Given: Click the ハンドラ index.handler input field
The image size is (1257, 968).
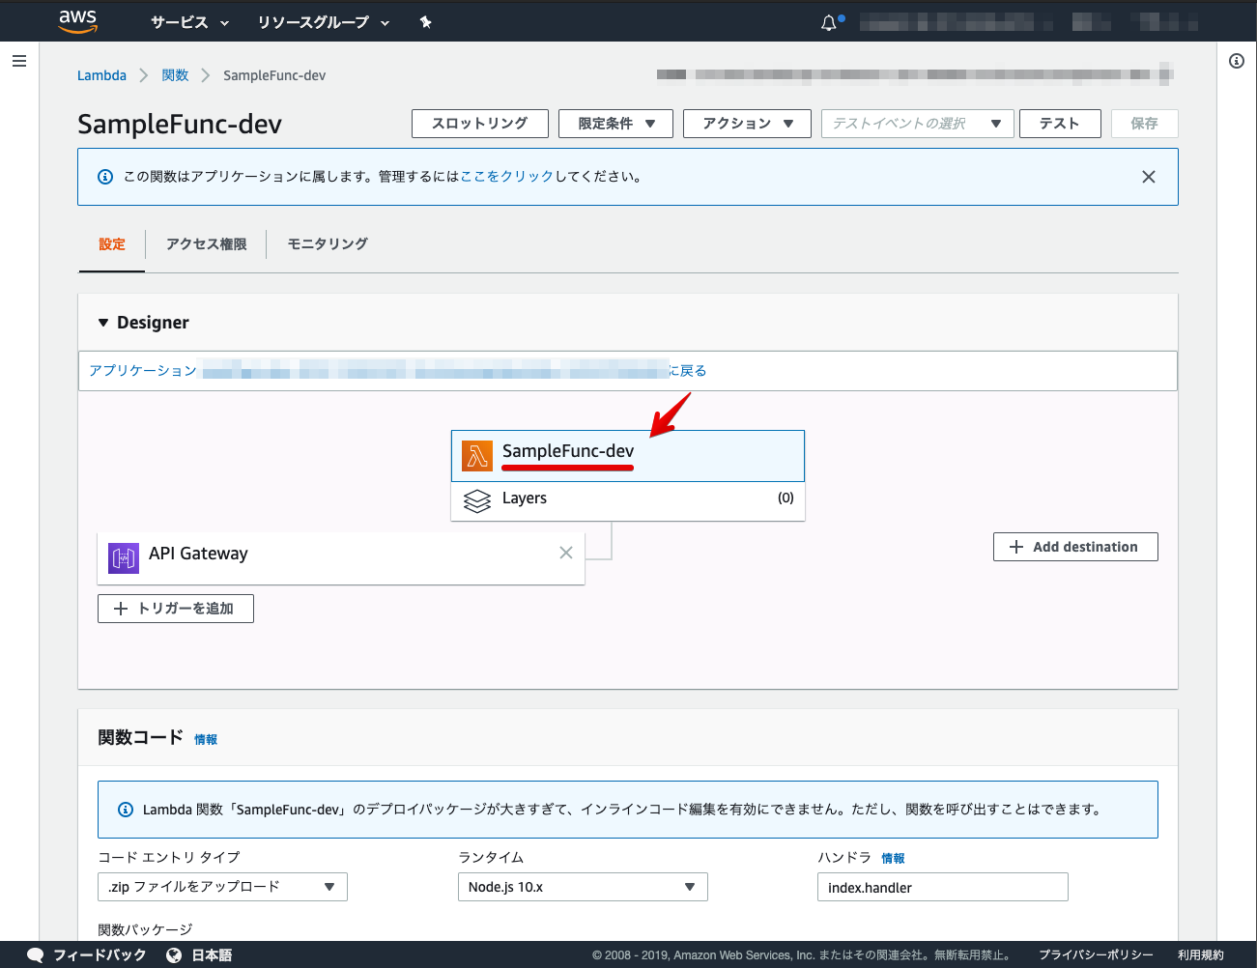Looking at the screenshot, I should tap(943, 887).
